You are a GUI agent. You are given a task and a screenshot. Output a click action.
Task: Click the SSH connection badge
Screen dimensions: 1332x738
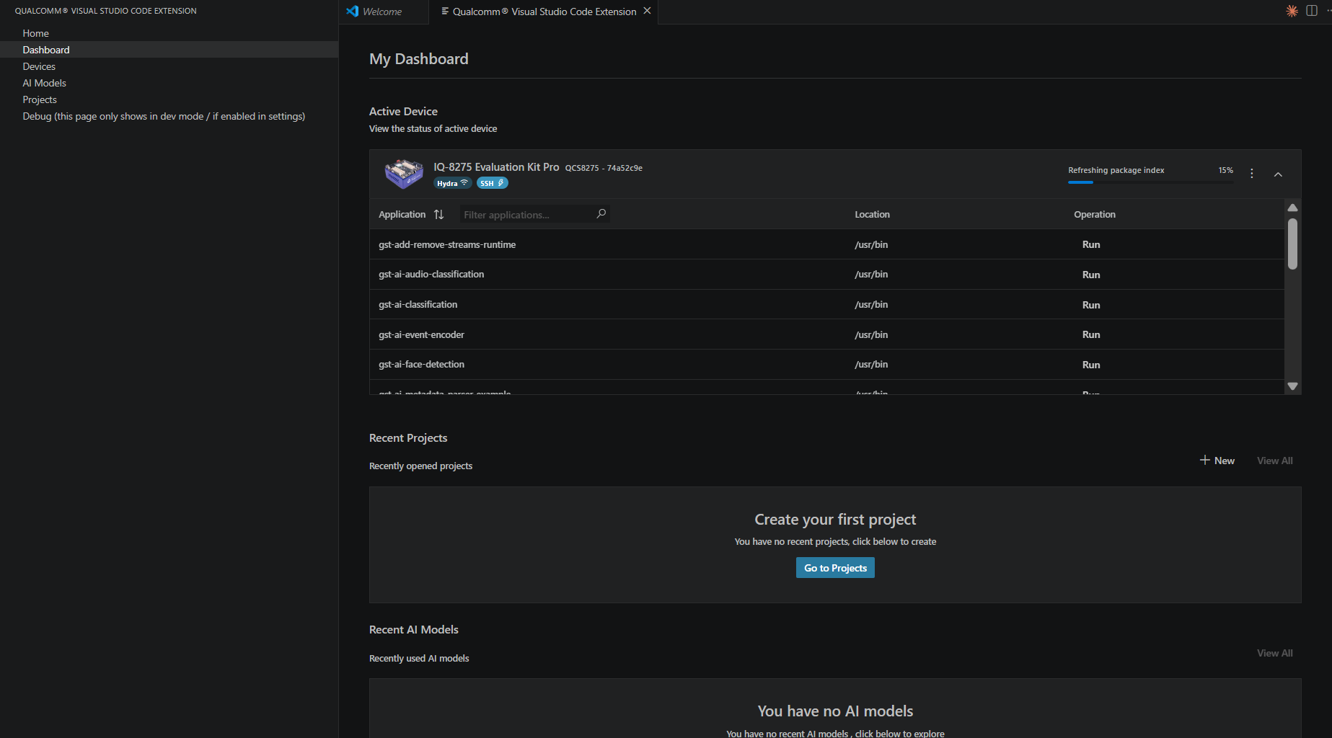click(493, 183)
